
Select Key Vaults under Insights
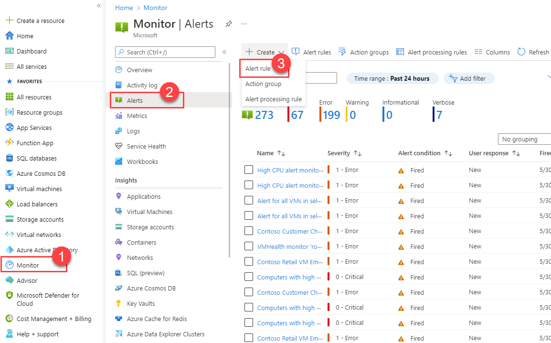[x=141, y=303]
